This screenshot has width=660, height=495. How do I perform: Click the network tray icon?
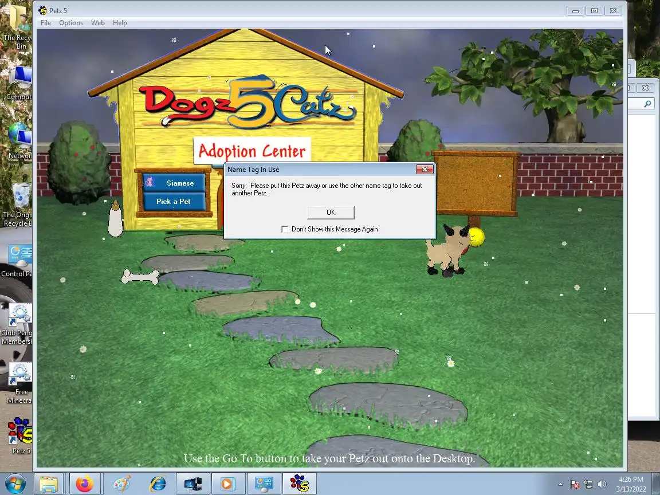click(588, 485)
